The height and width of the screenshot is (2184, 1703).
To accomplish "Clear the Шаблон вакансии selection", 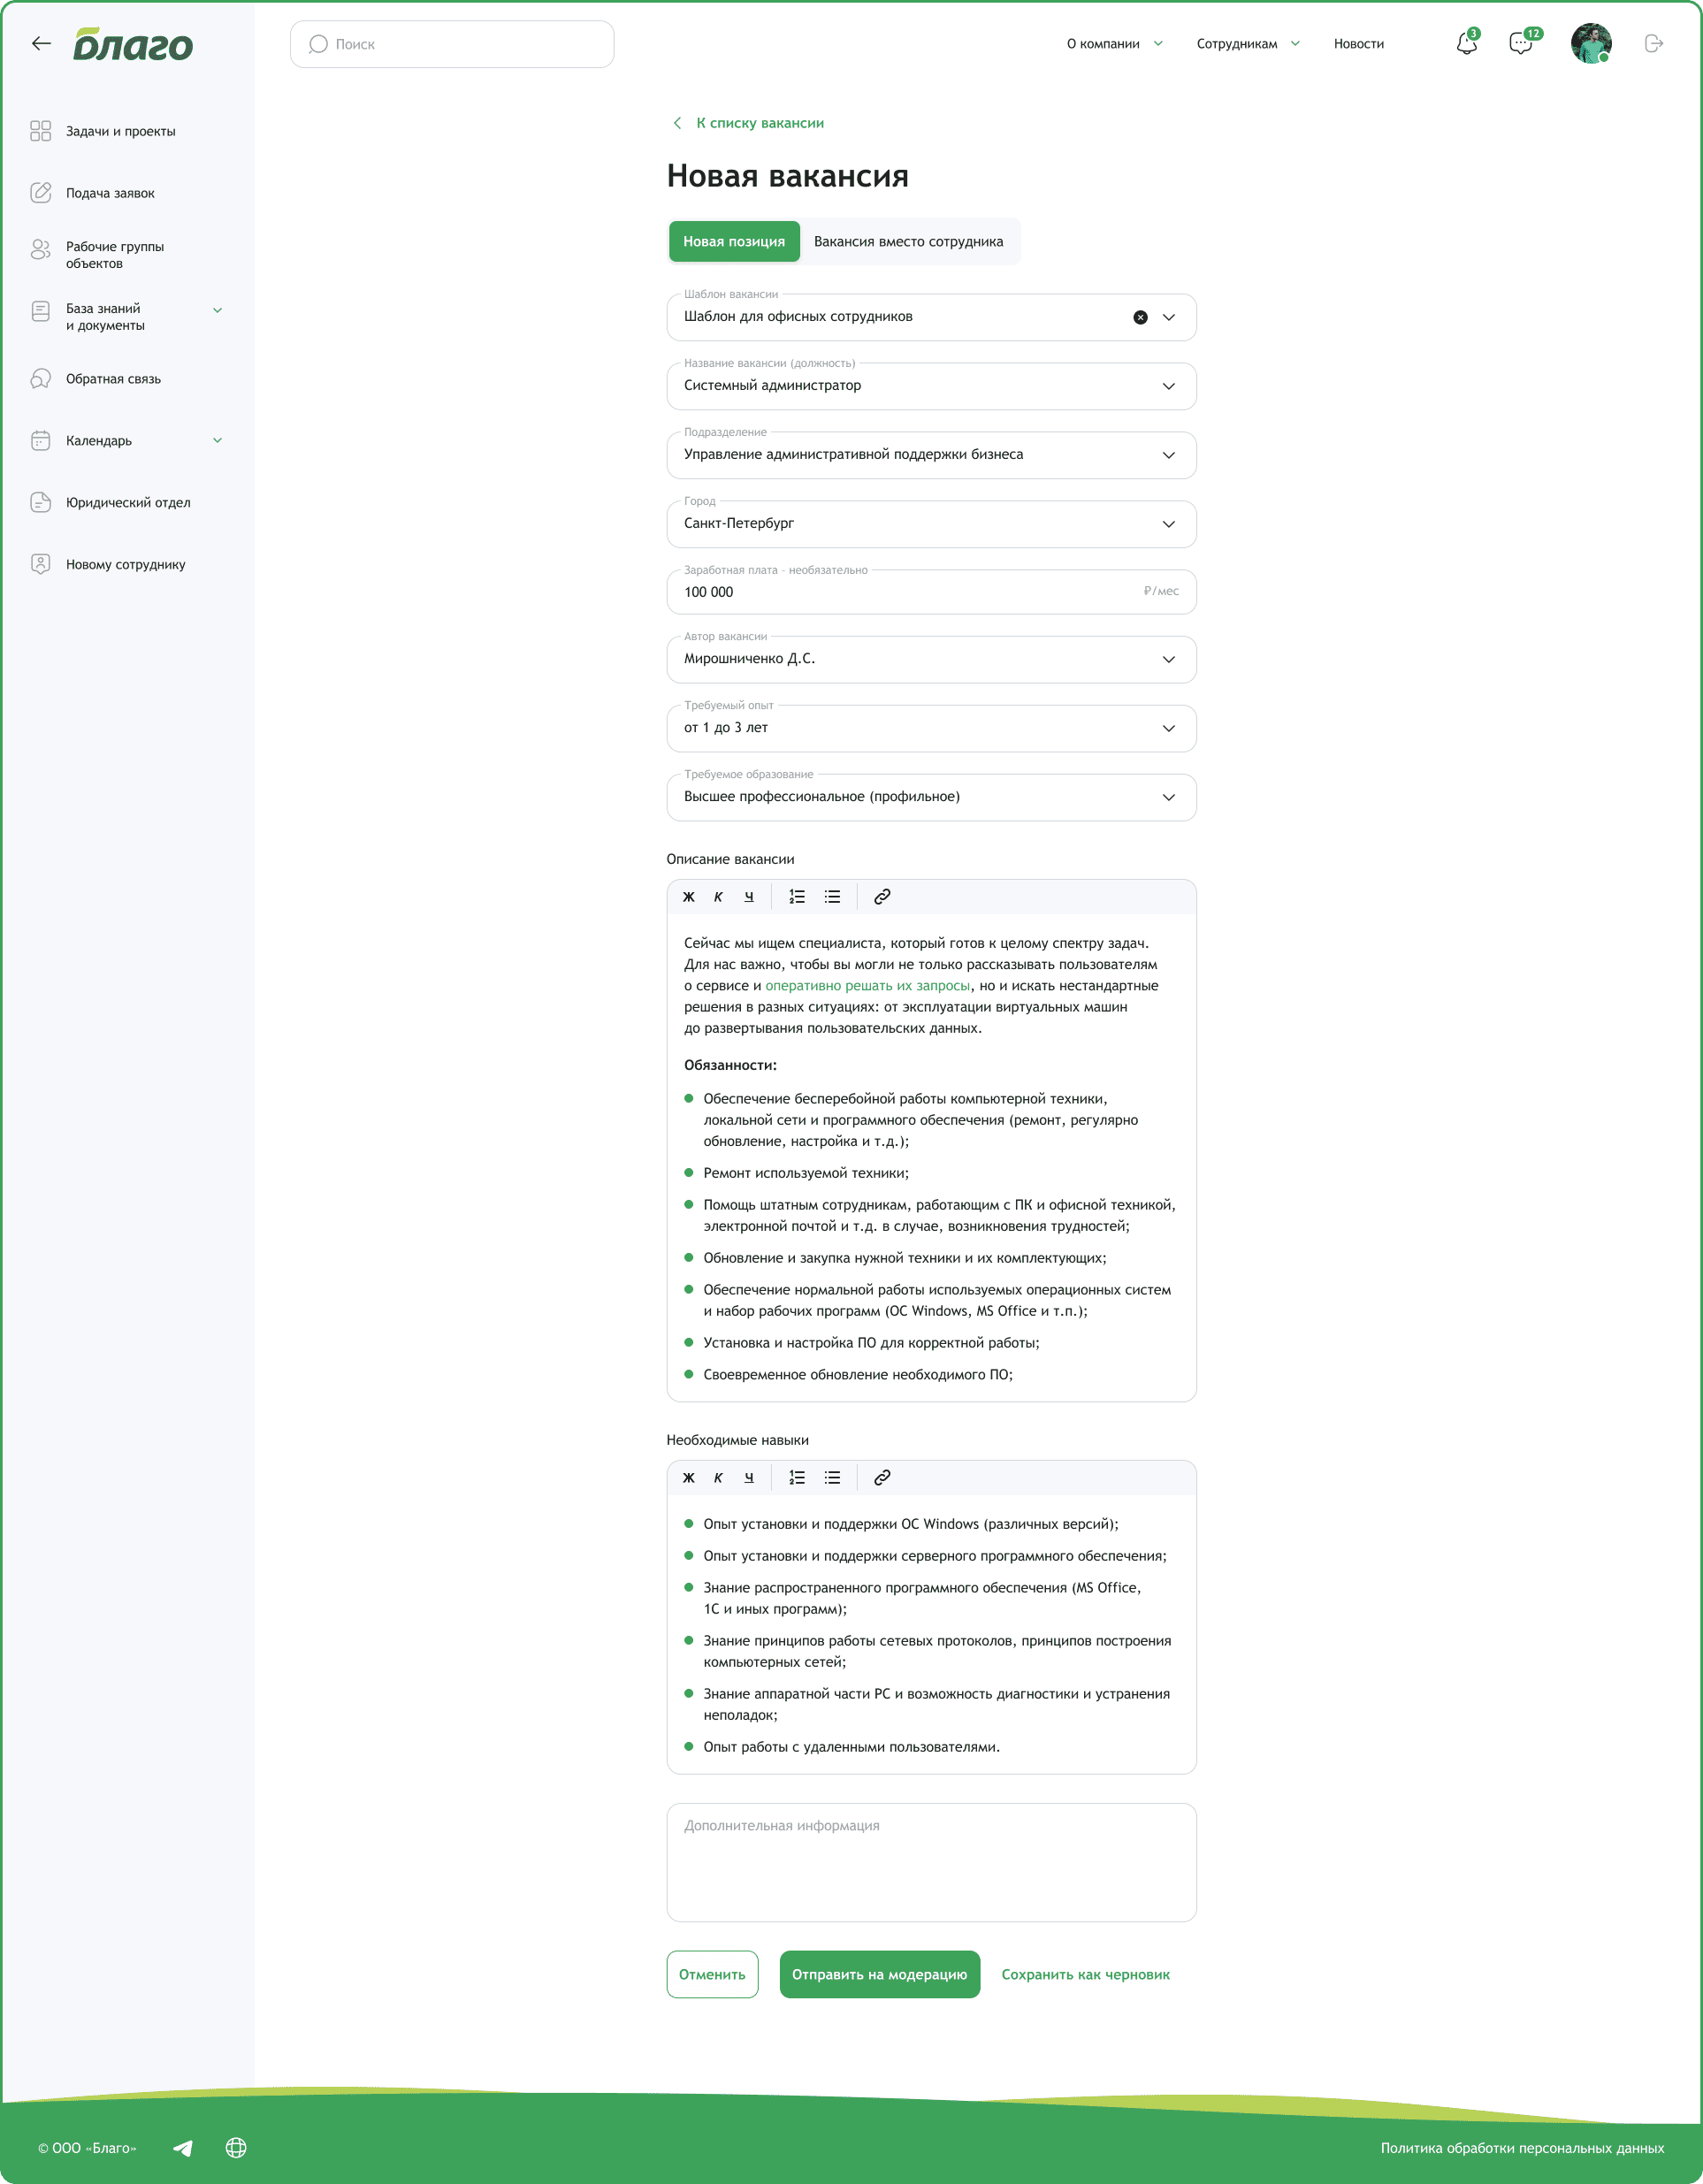I will (x=1140, y=317).
